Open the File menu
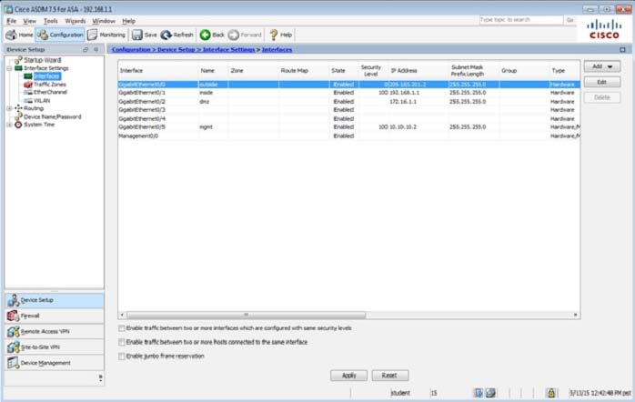This screenshot has width=635, height=402. (11, 21)
